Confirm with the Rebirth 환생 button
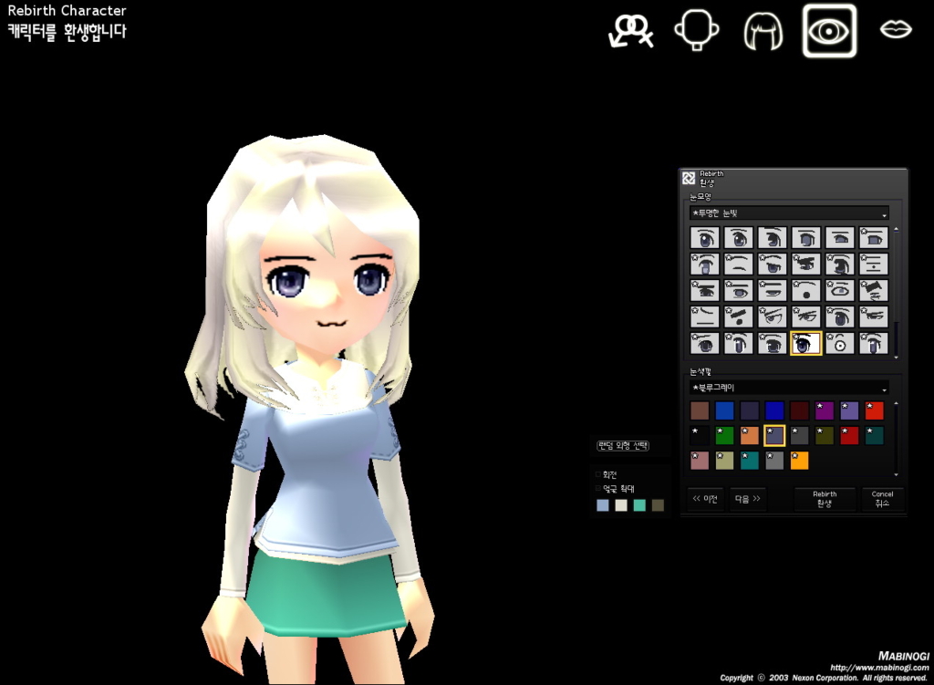 825,499
